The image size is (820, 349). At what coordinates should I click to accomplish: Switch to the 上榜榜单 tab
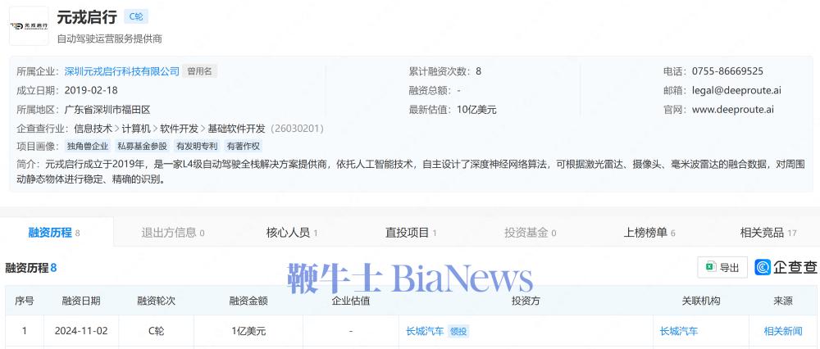click(x=649, y=233)
